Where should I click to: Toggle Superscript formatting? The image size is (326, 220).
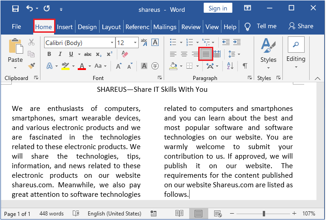click(x=110, y=54)
